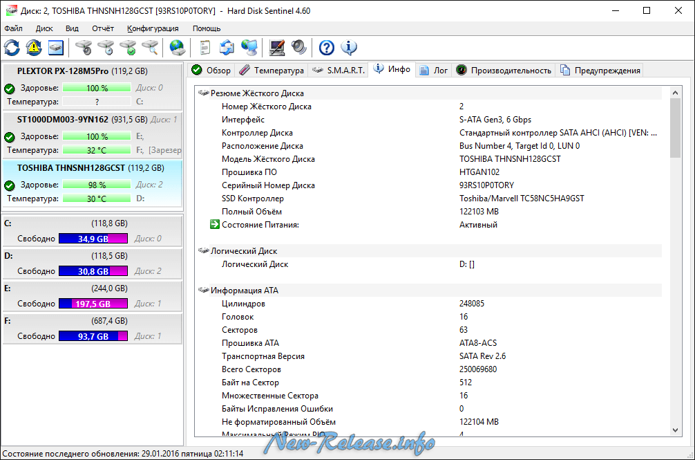Viewport: 695px width, 460px height.
Task: Click the TOSHIBA 30 °C temperature bar
Action: click(x=97, y=199)
